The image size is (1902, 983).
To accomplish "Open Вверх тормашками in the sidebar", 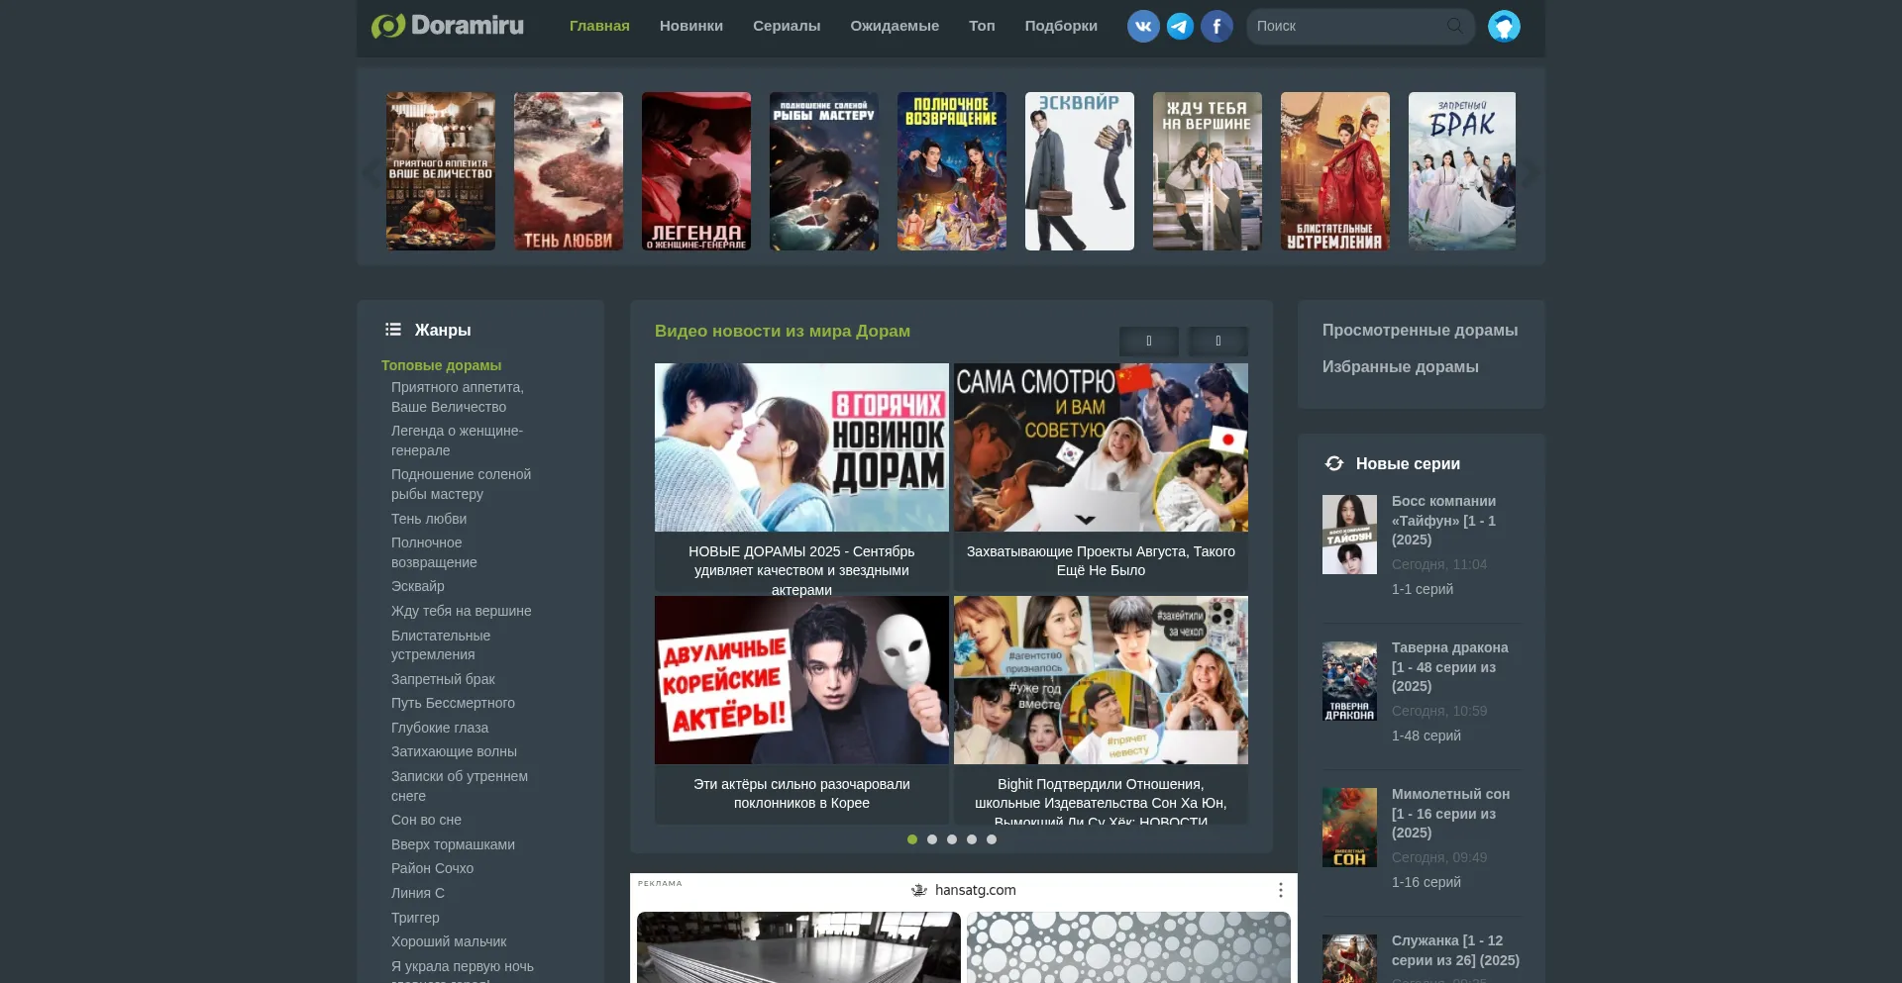I will (x=453, y=844).
